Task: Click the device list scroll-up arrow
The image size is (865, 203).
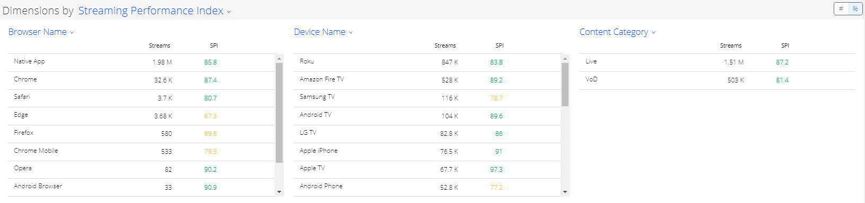Action: pyautogui.click(x=565, y=59)
